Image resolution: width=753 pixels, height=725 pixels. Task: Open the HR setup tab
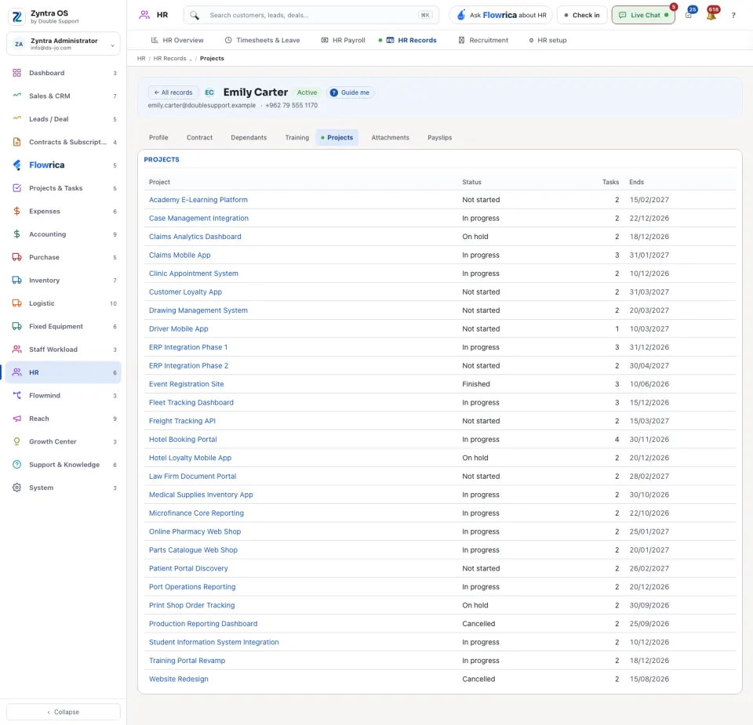pyautogui.click(x=548, y=40)
